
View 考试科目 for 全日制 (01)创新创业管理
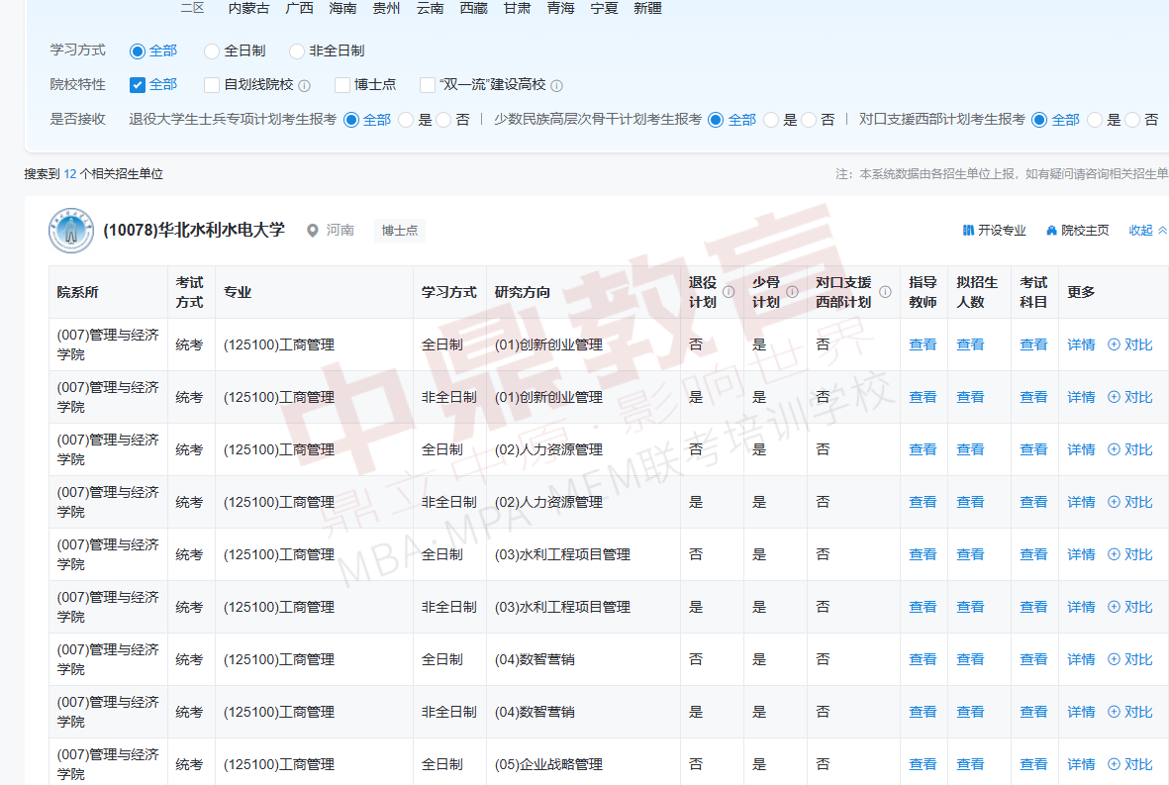tap(1033, 344)
